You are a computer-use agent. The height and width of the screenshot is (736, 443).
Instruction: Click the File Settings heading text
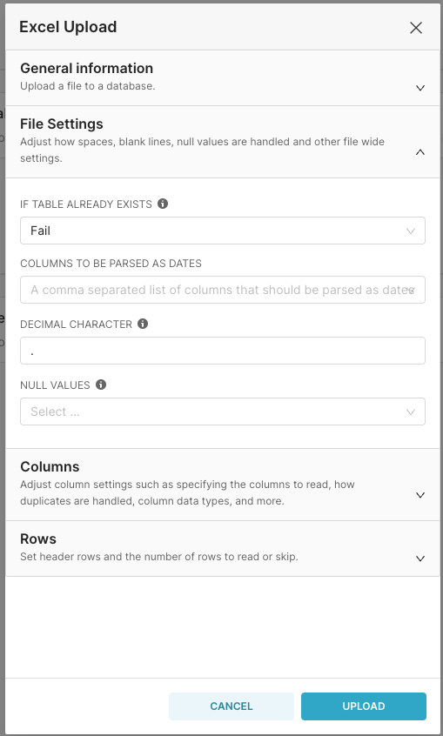tap(62, 124)
